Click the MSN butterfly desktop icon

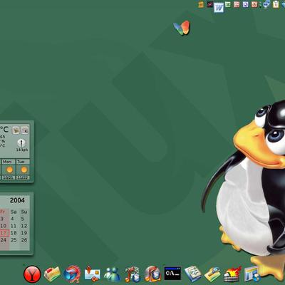pos(182,28)
